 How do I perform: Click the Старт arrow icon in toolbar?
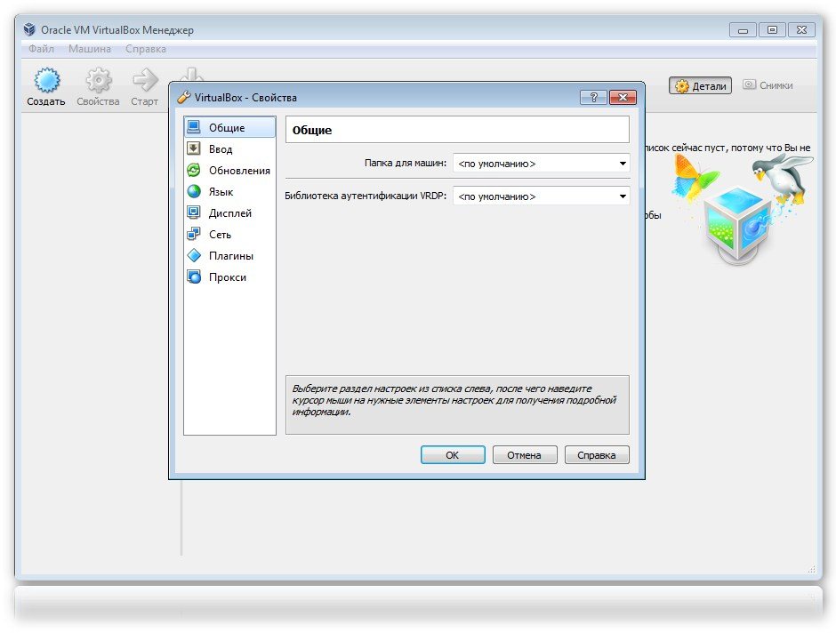[144, 83]
